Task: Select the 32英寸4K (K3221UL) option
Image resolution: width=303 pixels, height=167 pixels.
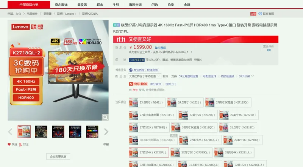Action: click(x=234, y=152)
